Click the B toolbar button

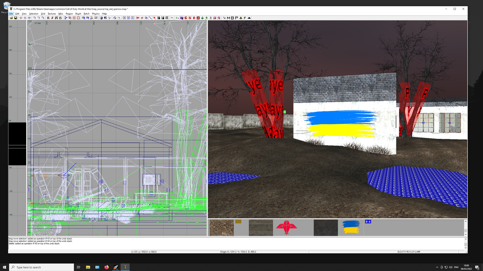coord(233,18)
